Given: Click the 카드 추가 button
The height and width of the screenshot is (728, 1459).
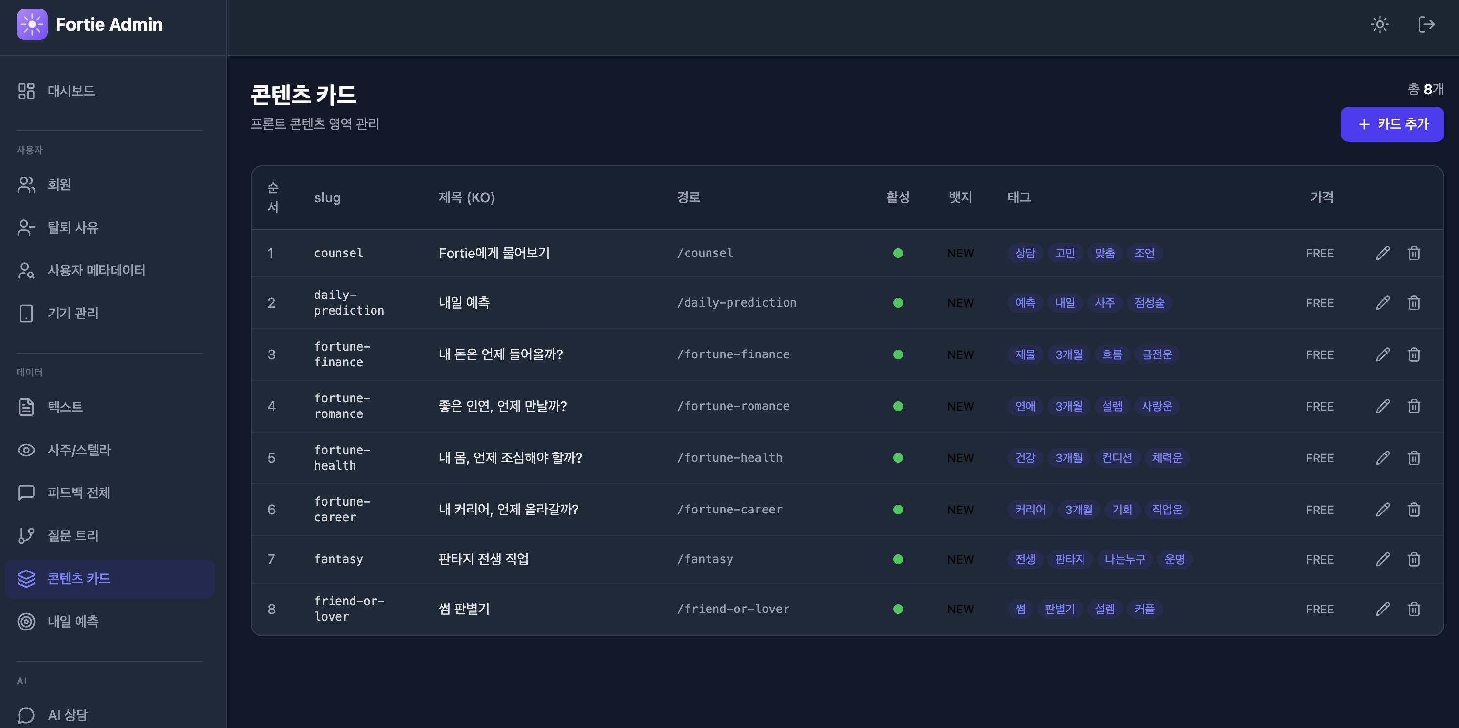Looking at the screenshot, I should (x=1392, y=124).
